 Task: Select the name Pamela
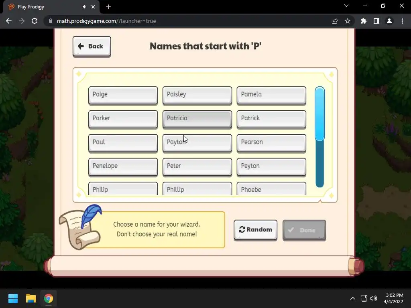point(271,95)
